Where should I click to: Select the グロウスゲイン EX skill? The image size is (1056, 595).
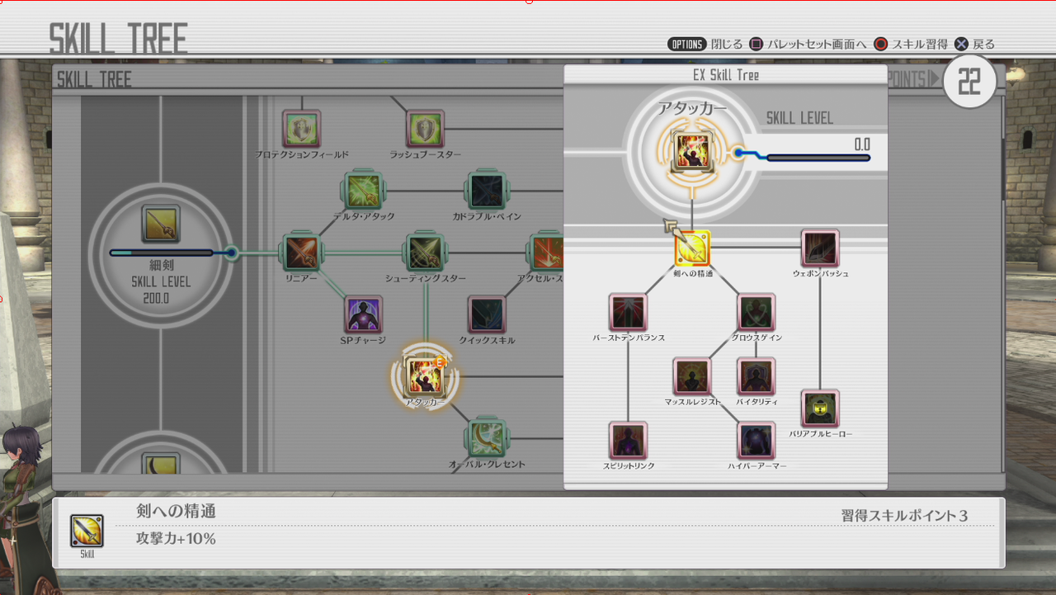pyautogui.click(x=757, y=313)
